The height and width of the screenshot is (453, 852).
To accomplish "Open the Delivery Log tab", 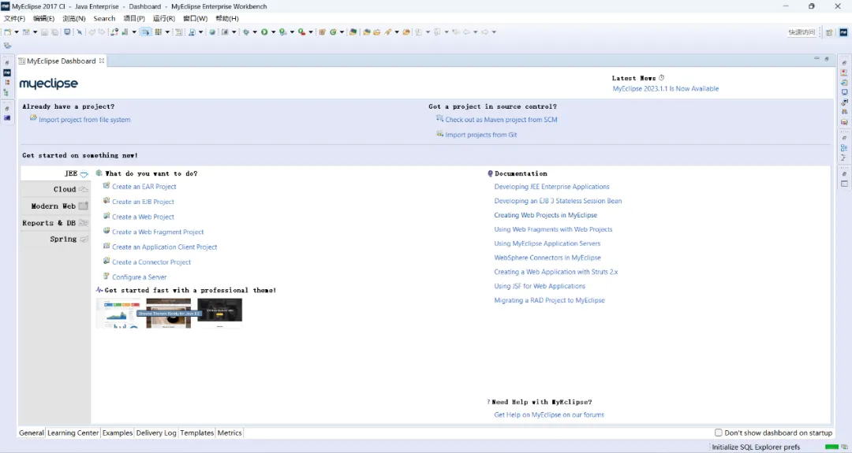I will pos(156,433).
